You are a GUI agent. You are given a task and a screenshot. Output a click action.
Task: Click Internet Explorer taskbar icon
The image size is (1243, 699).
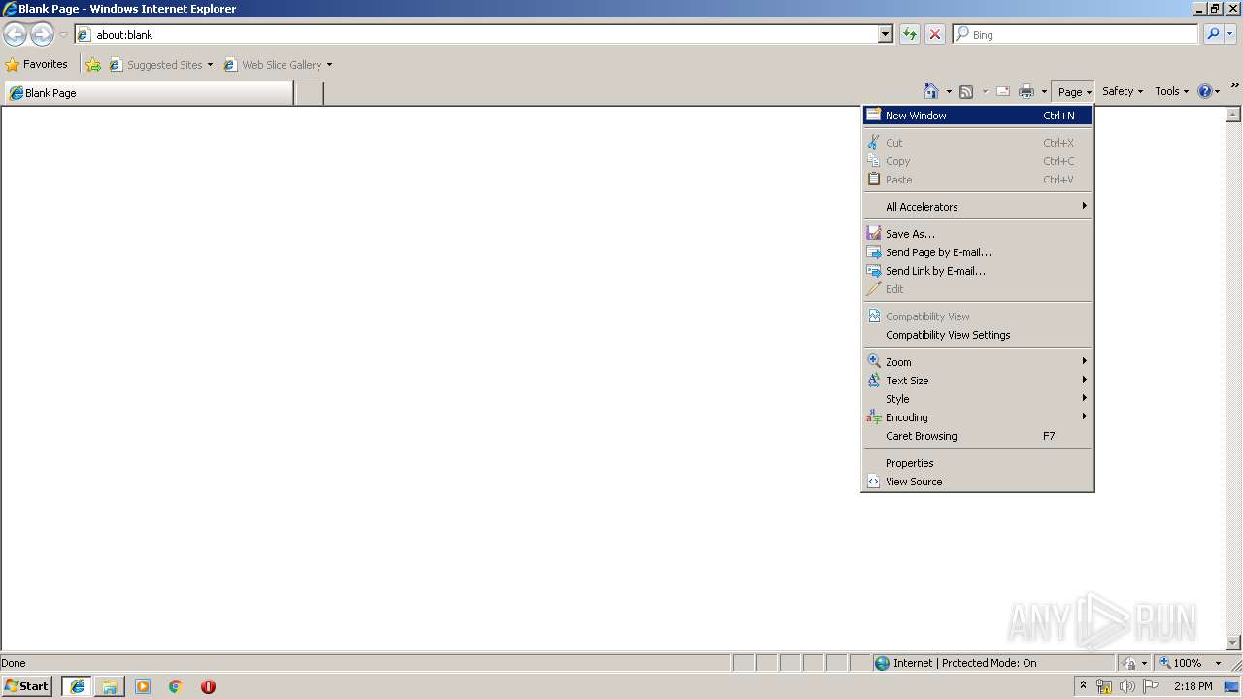(78, 686)
